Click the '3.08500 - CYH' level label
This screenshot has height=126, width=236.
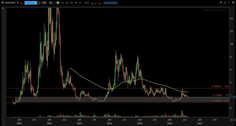click(x=220, y=87)
